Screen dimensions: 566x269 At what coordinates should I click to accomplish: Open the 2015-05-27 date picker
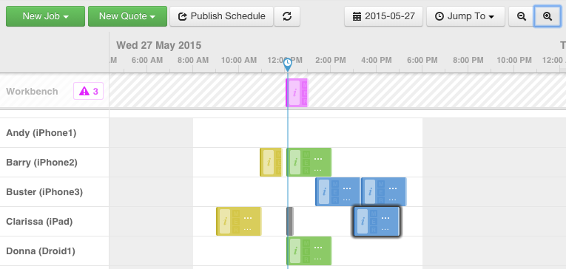click(383, 16)
